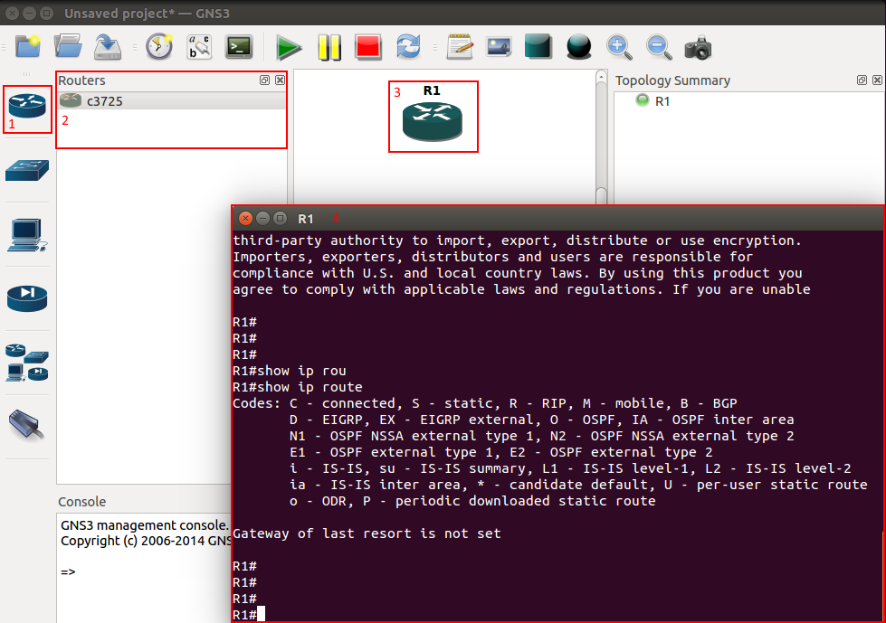Click the canvas vertical scrollbar
886x623 pixels.
tap(601, 137)
